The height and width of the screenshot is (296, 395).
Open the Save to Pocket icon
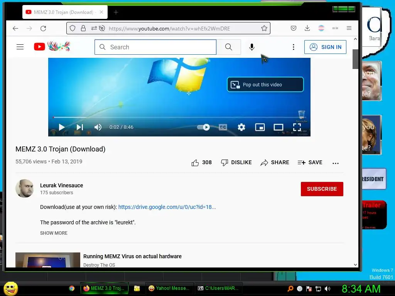coord(294,28)
